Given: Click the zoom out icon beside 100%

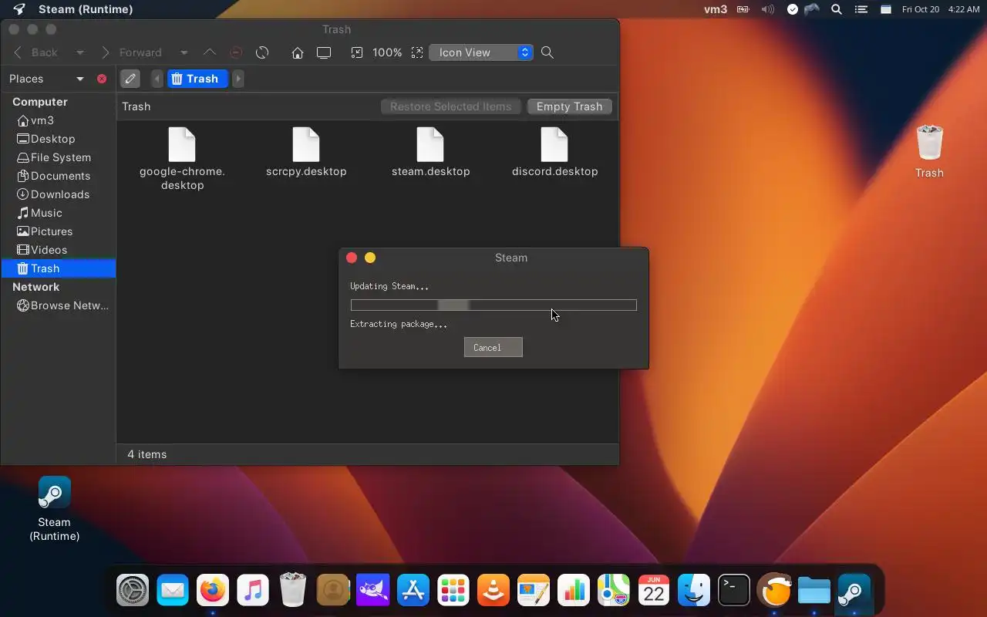Looking at the screenshot, I should click(x=356, y=52).
